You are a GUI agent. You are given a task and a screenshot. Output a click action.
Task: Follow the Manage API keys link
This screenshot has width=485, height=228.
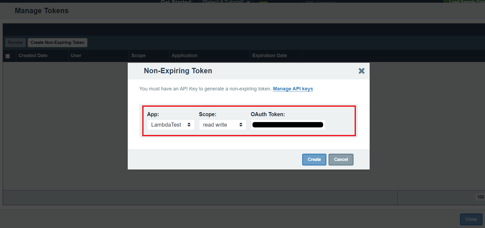(x=293, y=89)
